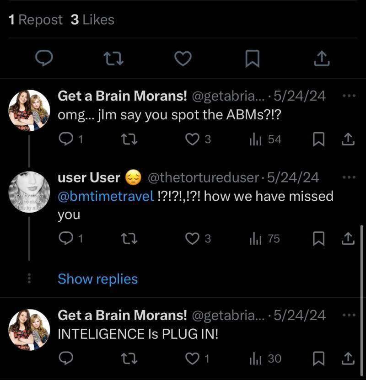The width and height of the screenshot is (366, 380).
Task: Open more options on the 'INTELIGENCE Is PLUG IN!' reply
Action: point(349,315)
